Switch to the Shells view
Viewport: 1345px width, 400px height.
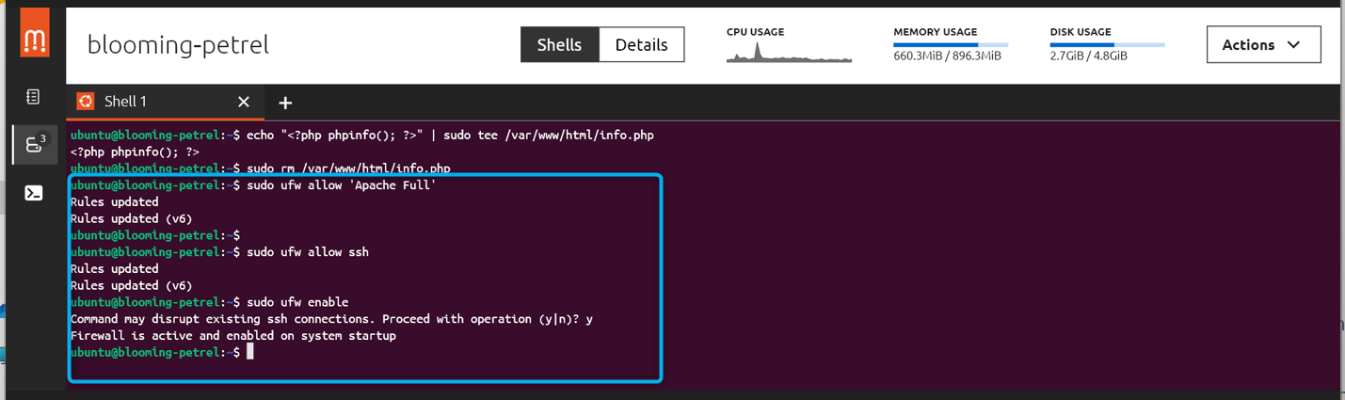[x=559, y=44]
